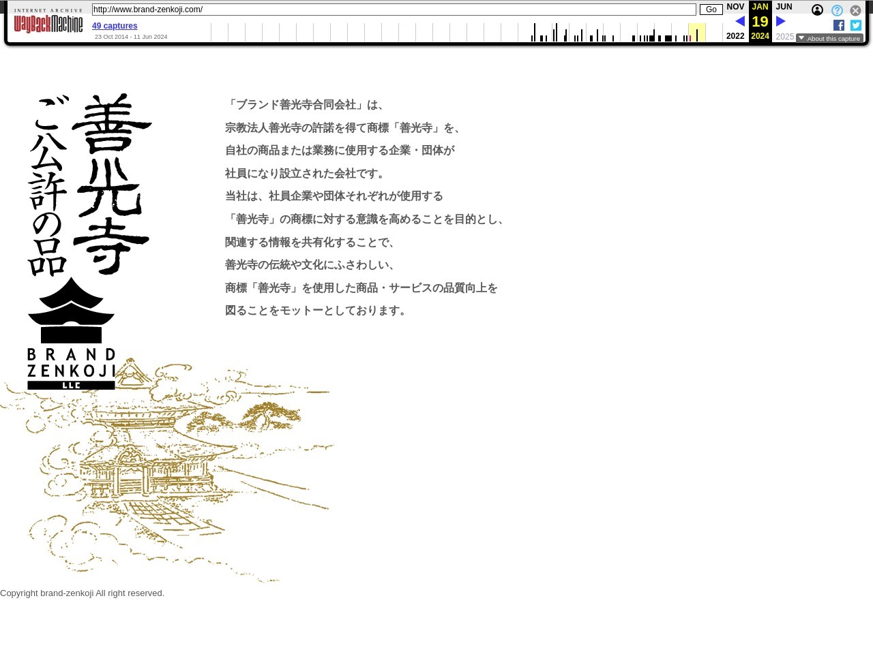This screenshot has height=654, width=873.
Task: Click the capture date range text
Action: pos(131,37)
